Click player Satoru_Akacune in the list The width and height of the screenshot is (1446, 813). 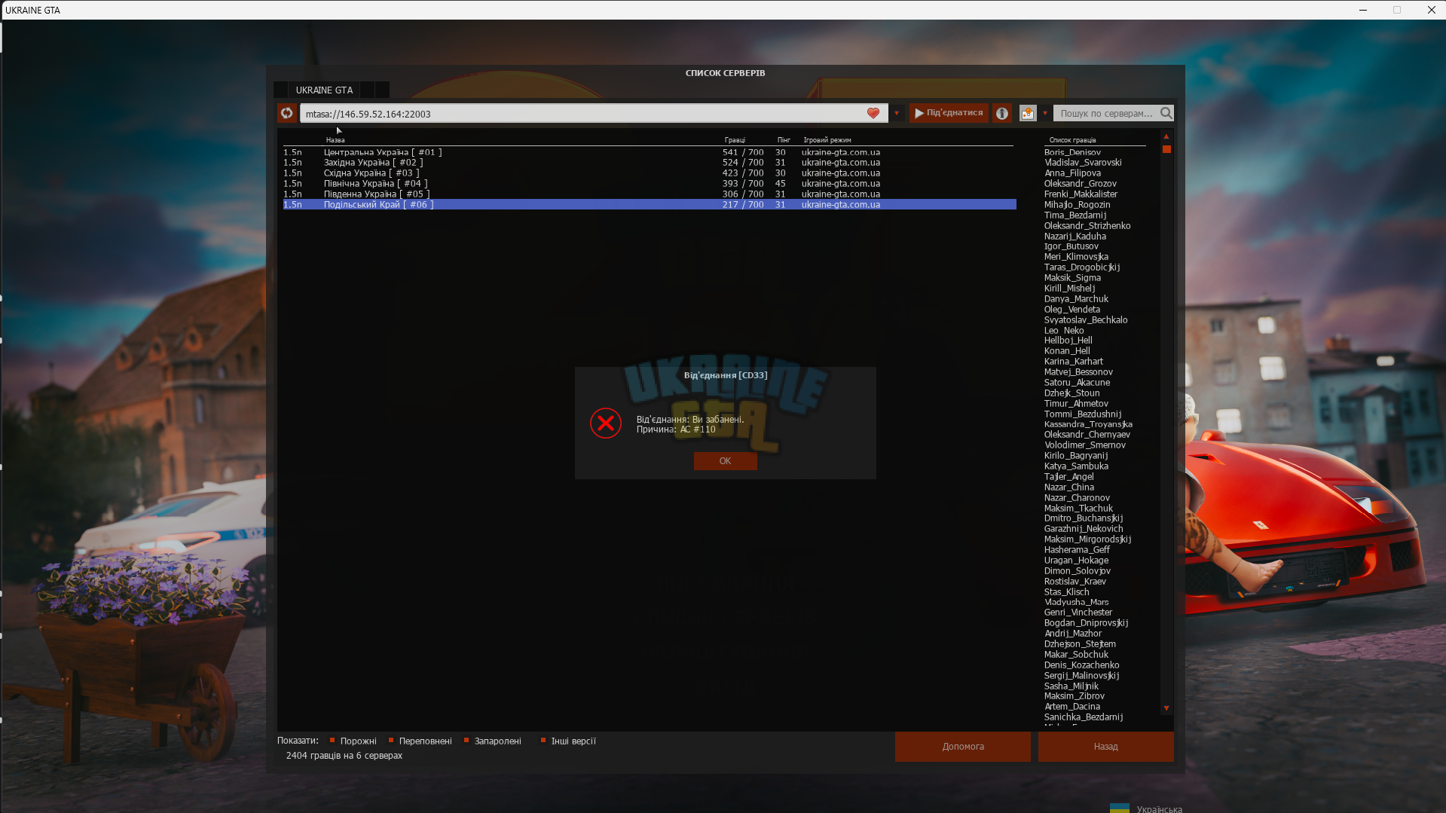tap(1077, 383)
